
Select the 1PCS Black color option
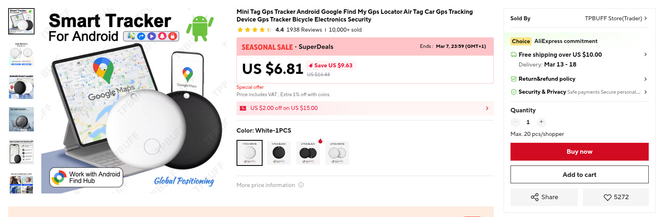279,153
